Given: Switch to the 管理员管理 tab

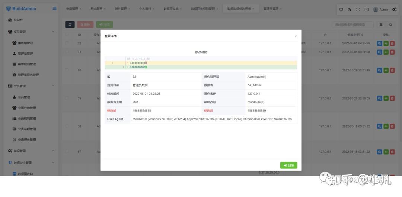Looking at the screenshot, I should [271, 9].
